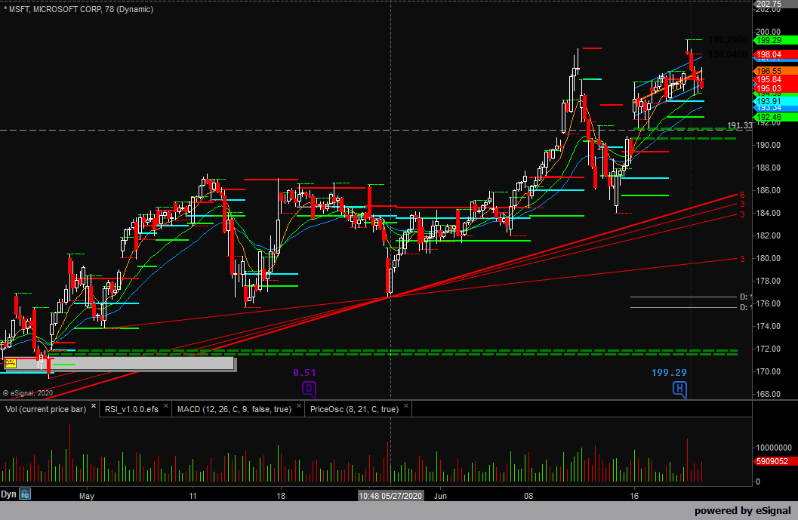
Task: Click the blue 199.29 value above H marker
Action: [669, 373]
